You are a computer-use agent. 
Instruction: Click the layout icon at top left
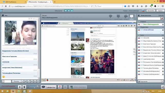tap(2, 11)
